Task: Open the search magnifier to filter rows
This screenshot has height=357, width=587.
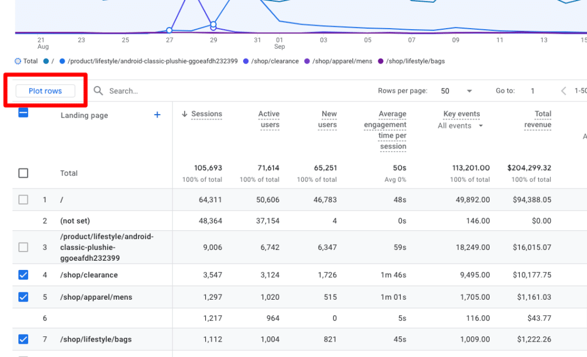Action: [97, 91]
